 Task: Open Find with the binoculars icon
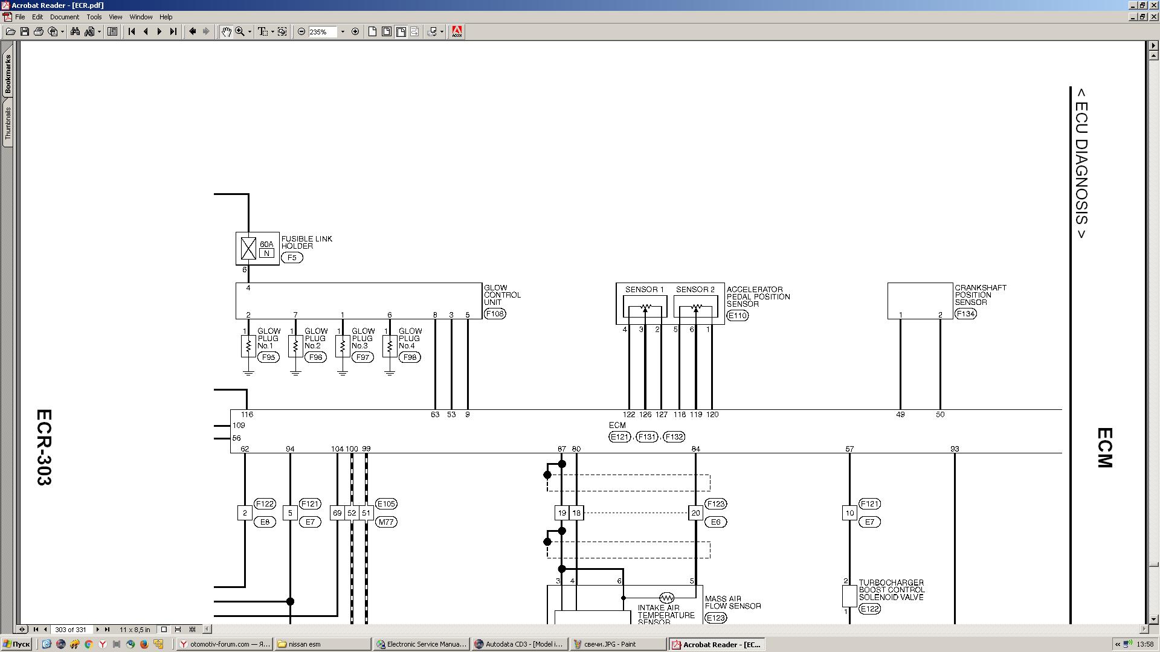coord(76,31)
